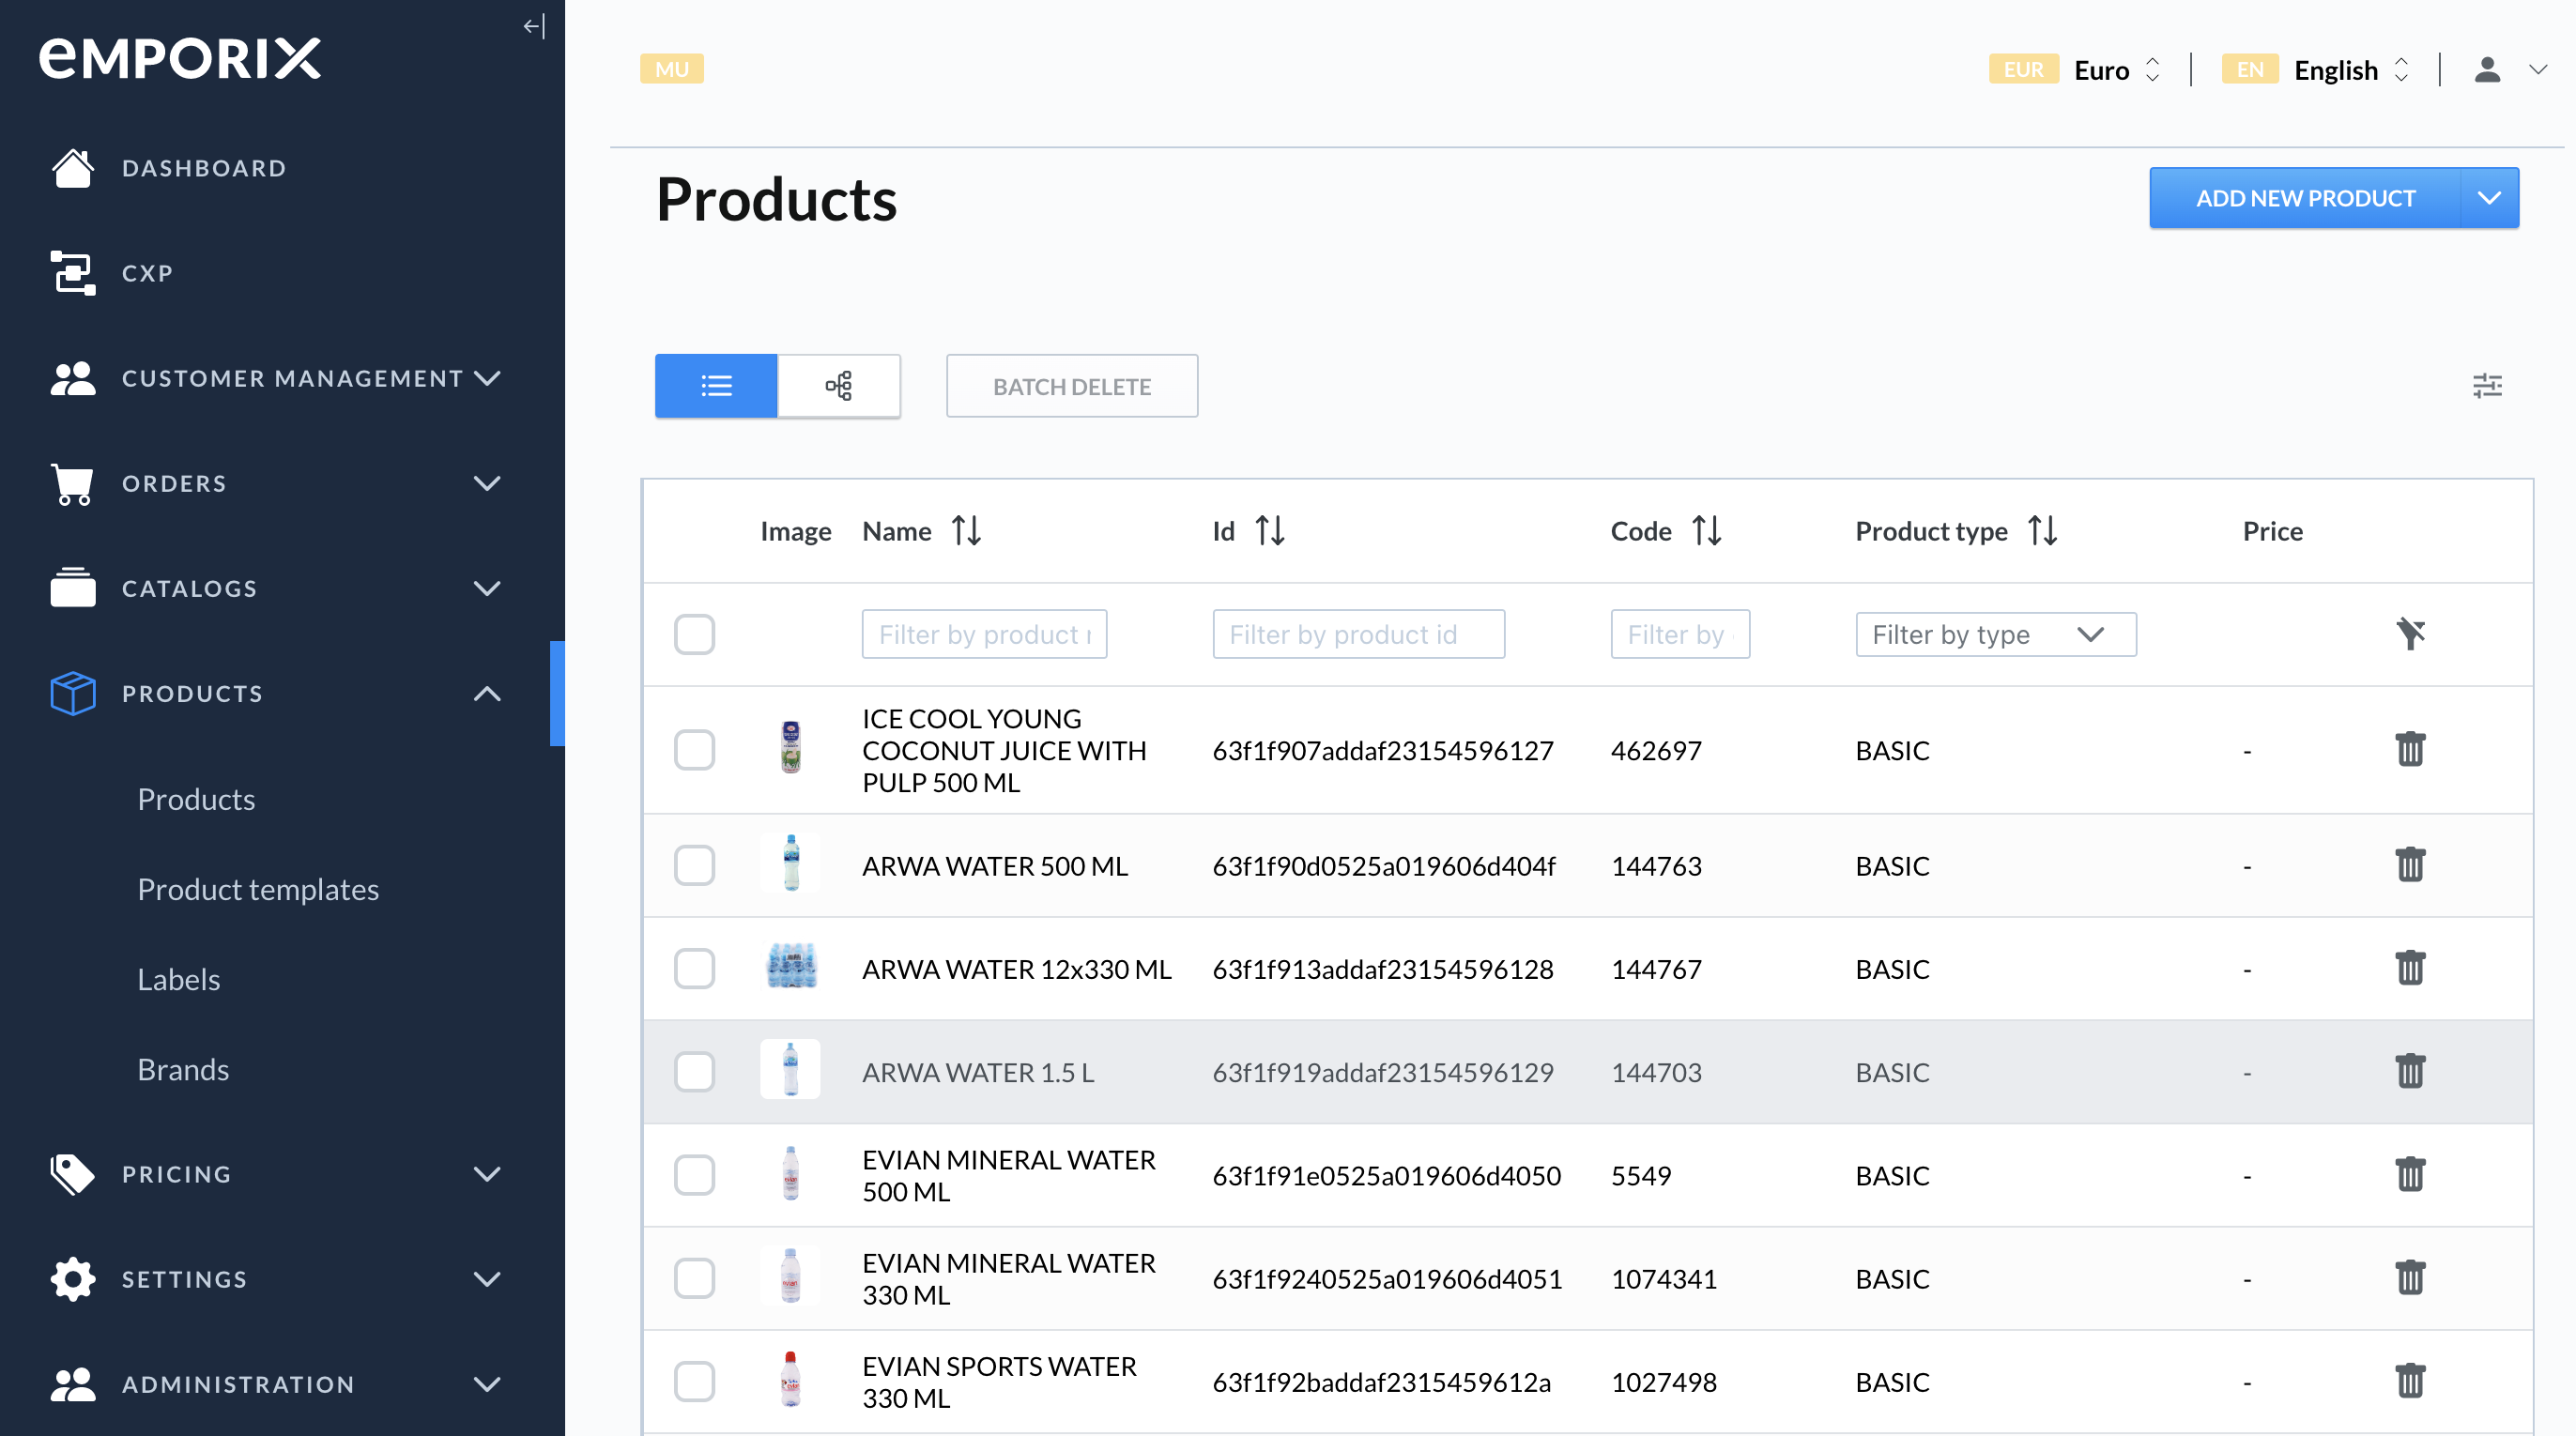Click the list view icon
The width and height of the screenshot is (2576, 1436).
point(716,384)
